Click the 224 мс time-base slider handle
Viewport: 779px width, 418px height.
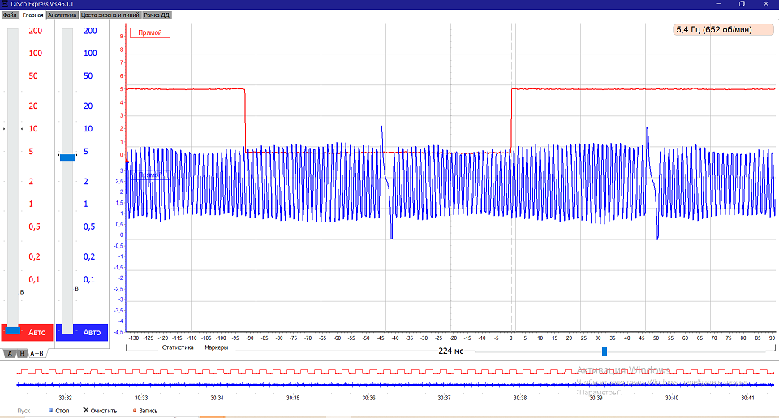(604, 351)
